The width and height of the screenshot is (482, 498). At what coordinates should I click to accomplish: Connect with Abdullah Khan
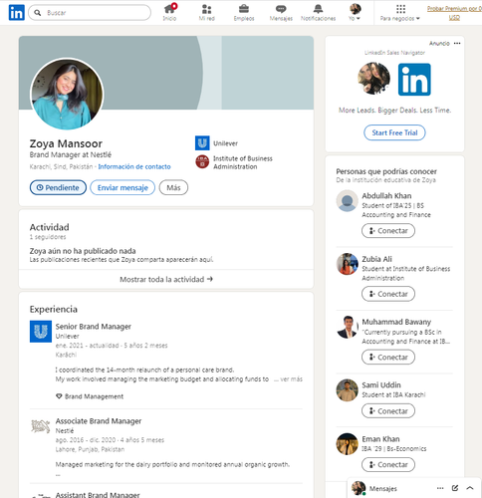388,231
